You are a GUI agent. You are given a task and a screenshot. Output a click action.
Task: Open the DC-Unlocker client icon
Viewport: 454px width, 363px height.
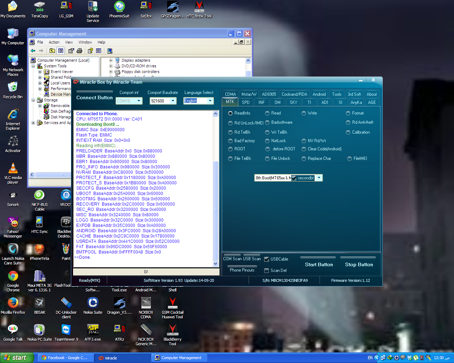click(x=66, y=308)
